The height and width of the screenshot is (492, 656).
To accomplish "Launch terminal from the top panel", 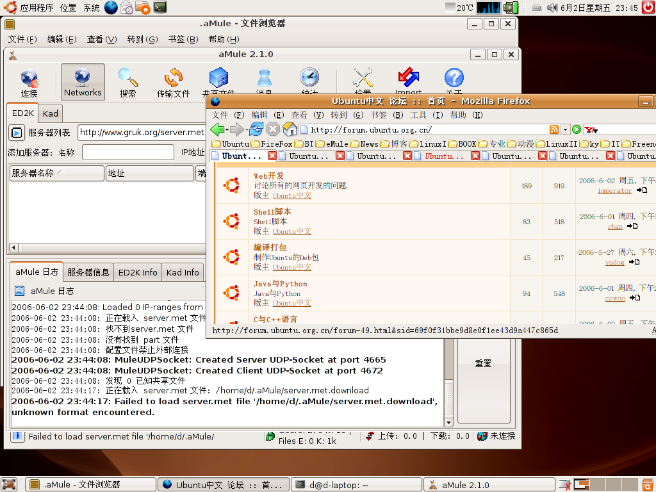I will tap(160, 7).
